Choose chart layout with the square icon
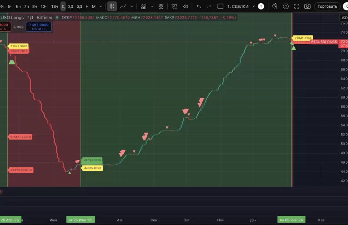The width and height of the screenshot is (348, 225). tap(220, 6)
